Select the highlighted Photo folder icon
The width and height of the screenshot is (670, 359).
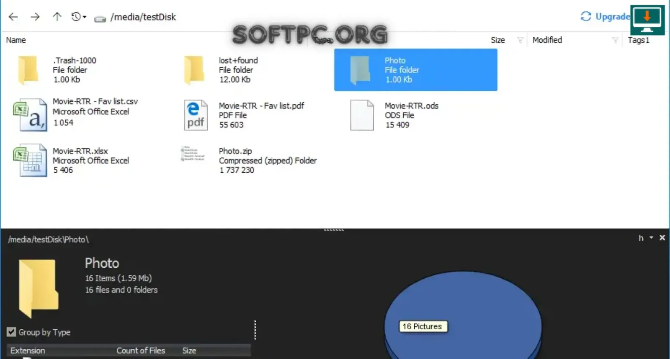click(x=360, y=70)
